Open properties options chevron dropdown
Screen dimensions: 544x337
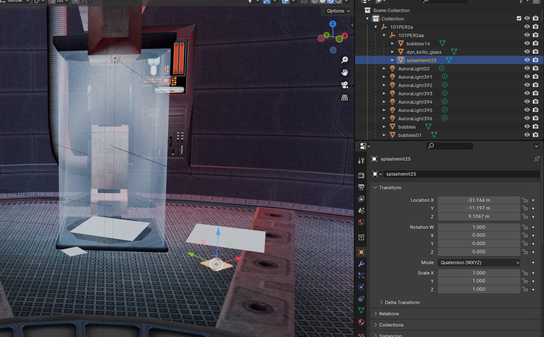click(x=536, y=146)
